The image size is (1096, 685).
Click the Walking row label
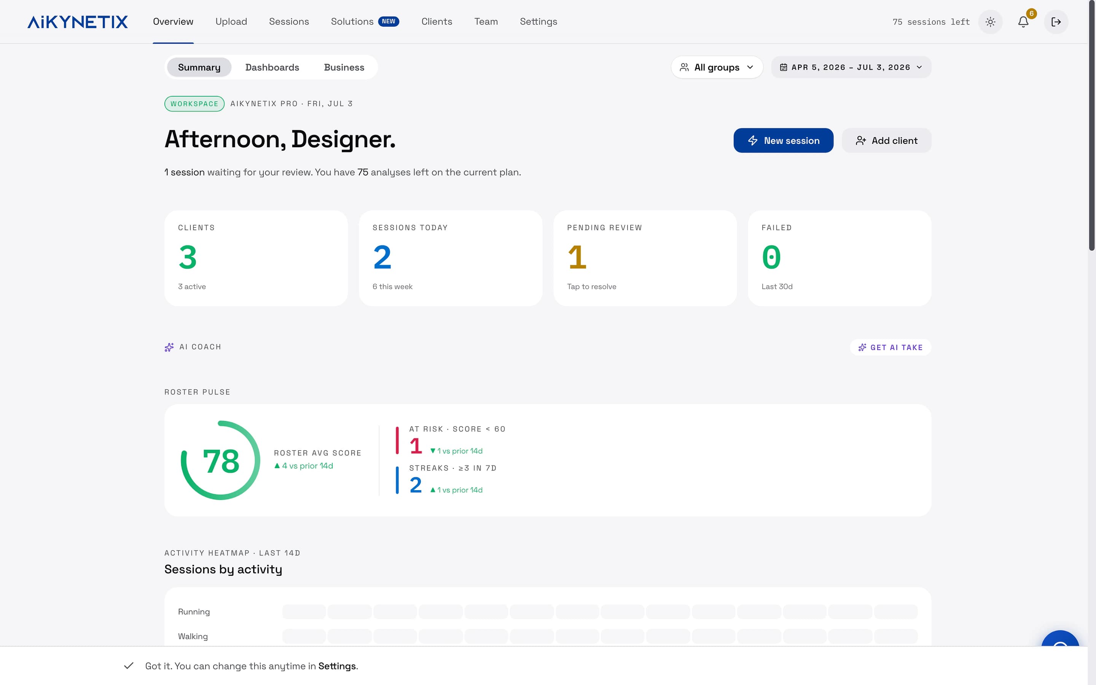[193, 636]
